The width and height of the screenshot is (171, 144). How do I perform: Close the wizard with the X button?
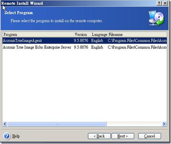[x=165, y=3]
